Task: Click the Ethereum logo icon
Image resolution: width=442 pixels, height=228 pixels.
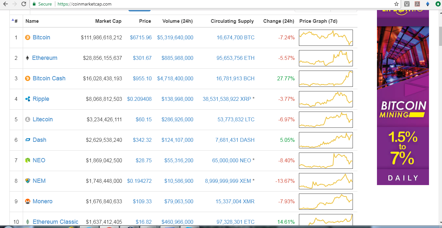Action: [28, 58]
